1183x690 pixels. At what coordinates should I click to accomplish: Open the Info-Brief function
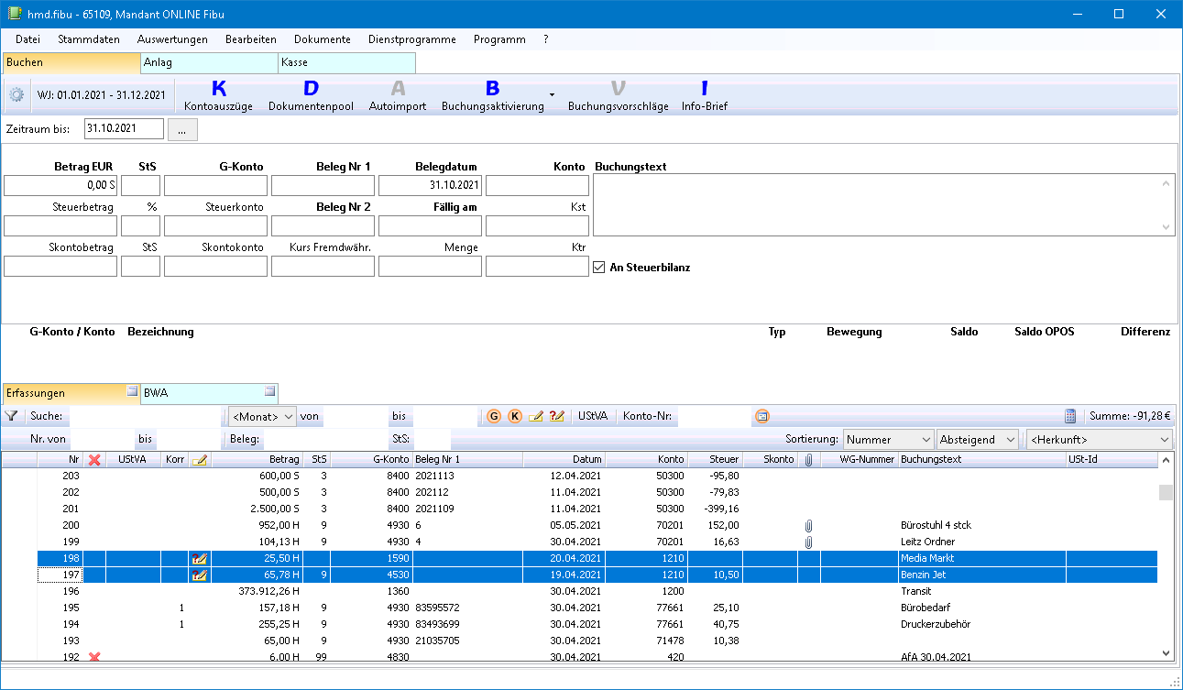[704, 95]
